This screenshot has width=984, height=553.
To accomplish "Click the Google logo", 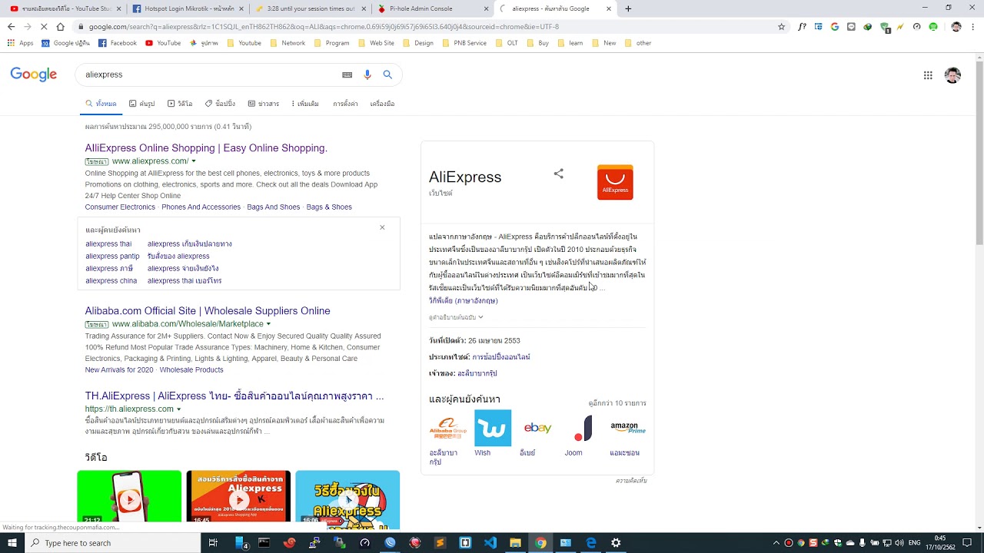I will click(x=33, y=75).
